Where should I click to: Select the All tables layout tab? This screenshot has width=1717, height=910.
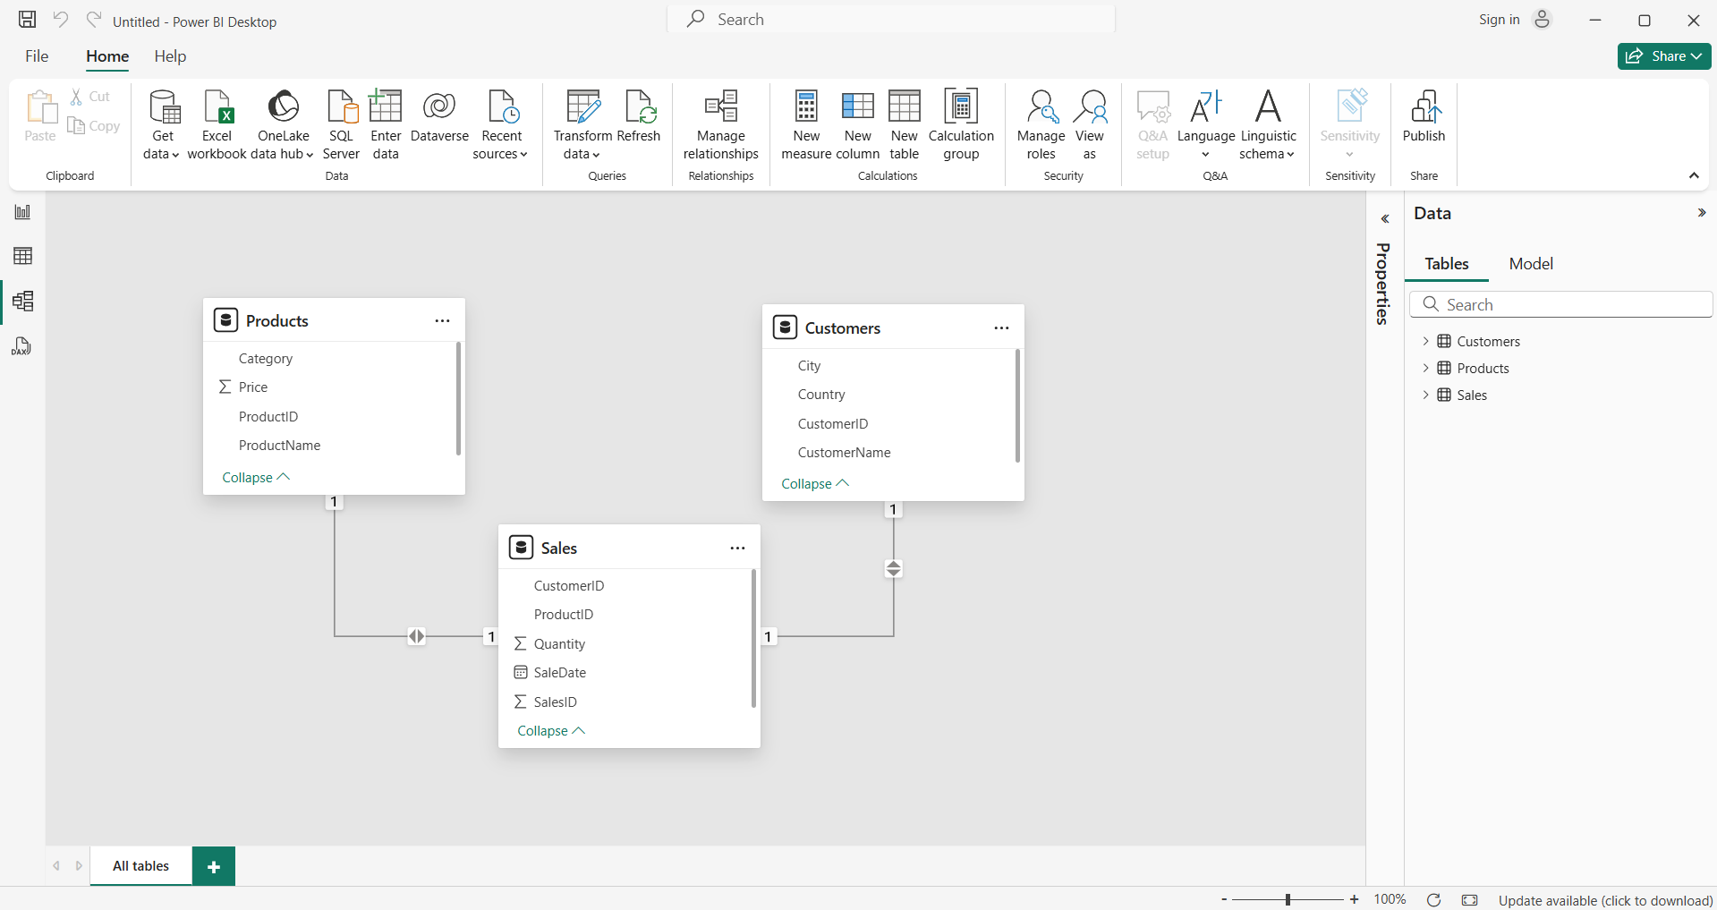pyautogui.click(x=140, y=866)
